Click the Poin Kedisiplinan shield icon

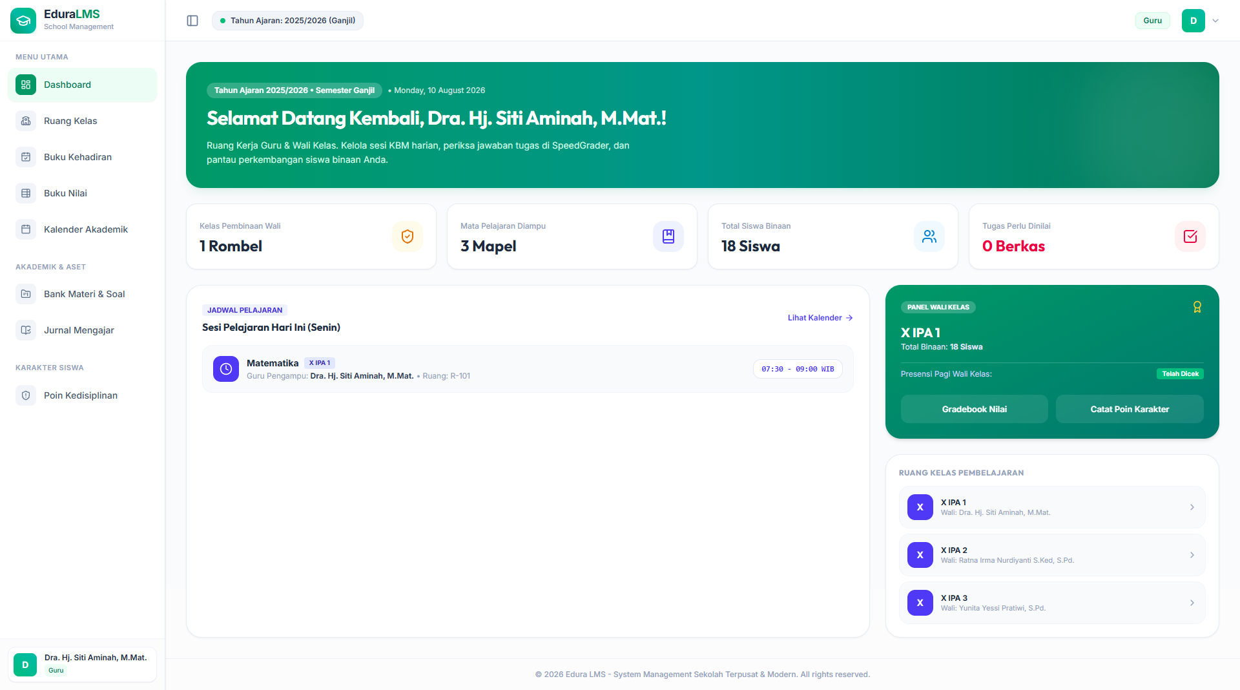coord(26,395)
